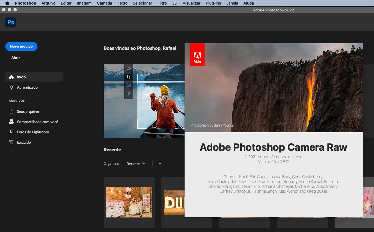Click the home icon beside Início
The height and width of the screenshot is (232, 374).
[11, 77]
